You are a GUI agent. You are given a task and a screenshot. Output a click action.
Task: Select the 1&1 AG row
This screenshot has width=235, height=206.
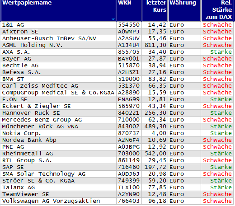click(x=117, y=25)
